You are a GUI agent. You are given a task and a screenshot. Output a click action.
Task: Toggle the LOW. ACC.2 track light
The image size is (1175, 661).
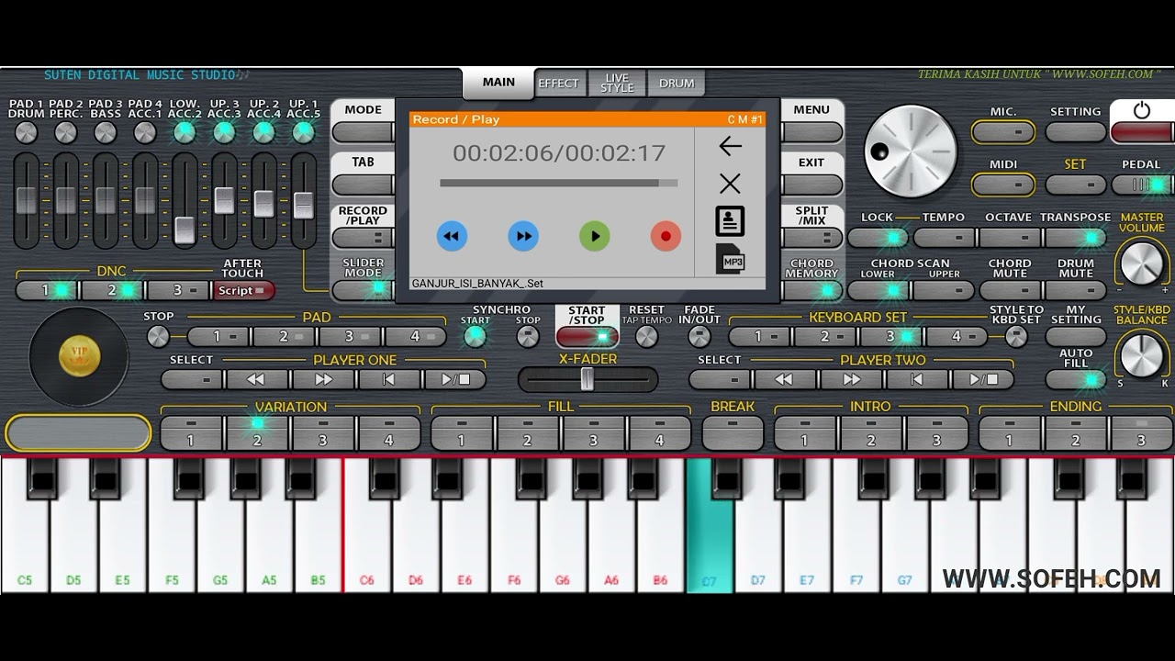[185, 132]
